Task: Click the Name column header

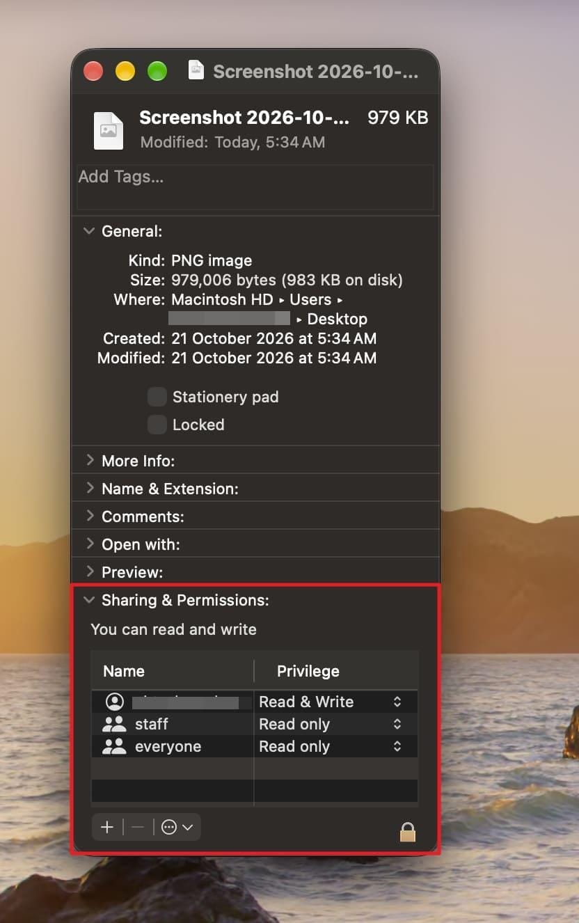Action: pyautogui.click(x=124, y=671)
